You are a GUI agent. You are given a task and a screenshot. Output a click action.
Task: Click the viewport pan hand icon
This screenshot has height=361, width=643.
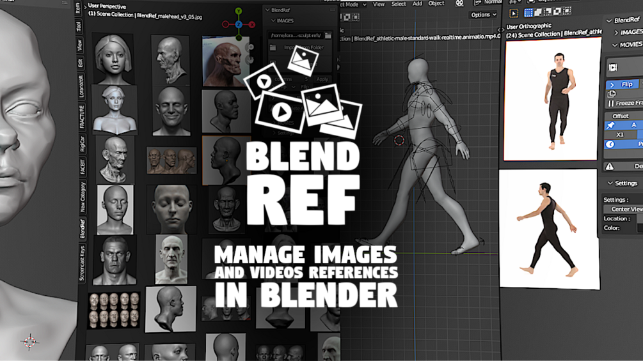250,60
